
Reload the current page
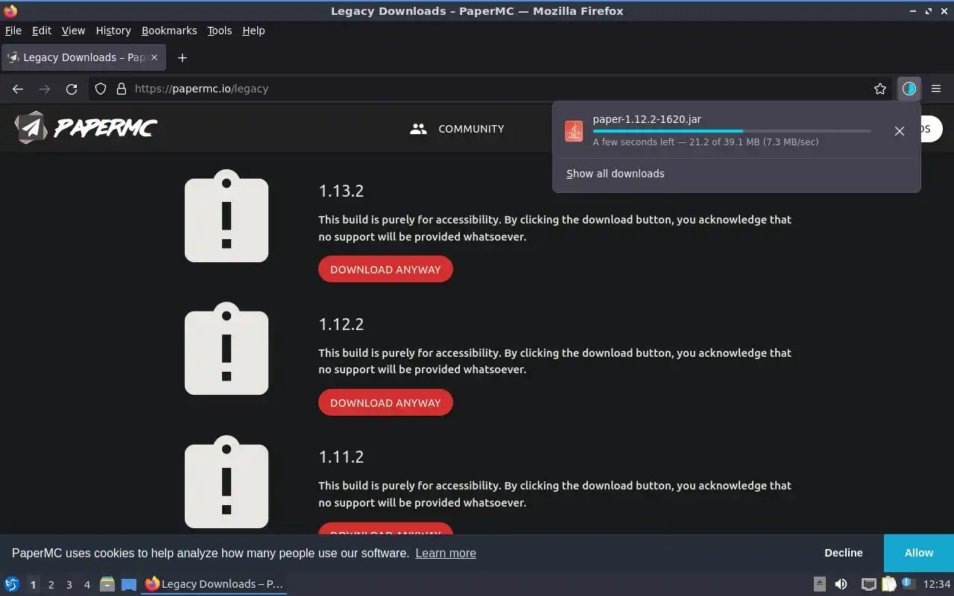(x=72, y=89)
